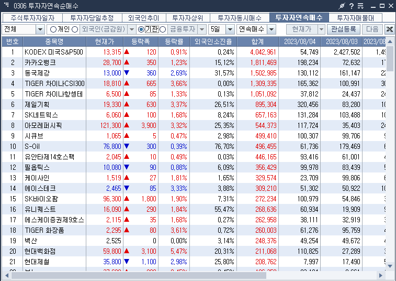Click the 2023/08/04 column header
Image resolution: width=396 pixels, height=281 pixels.
coord(300,41)
